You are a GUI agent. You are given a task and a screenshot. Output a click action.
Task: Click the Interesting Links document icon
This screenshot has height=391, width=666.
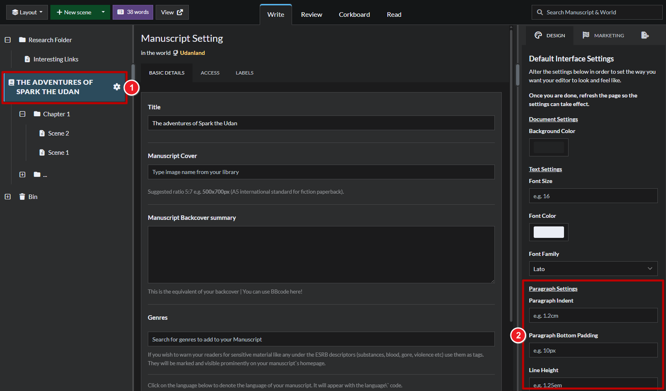point(27,59)
